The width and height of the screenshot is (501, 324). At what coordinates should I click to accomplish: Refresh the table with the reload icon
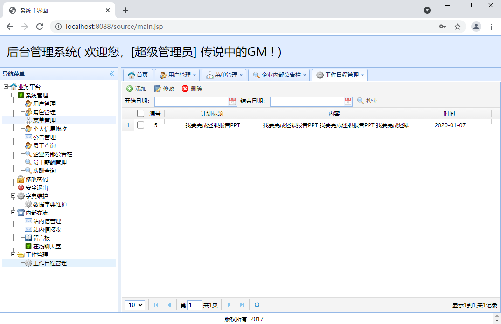pyautogui.click(x=257, y=305)
